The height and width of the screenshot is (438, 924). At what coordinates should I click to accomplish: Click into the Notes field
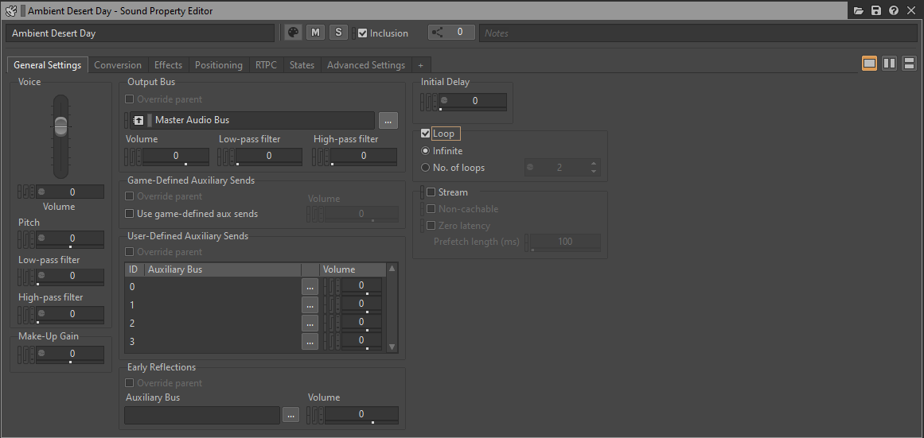coord(698,33)
